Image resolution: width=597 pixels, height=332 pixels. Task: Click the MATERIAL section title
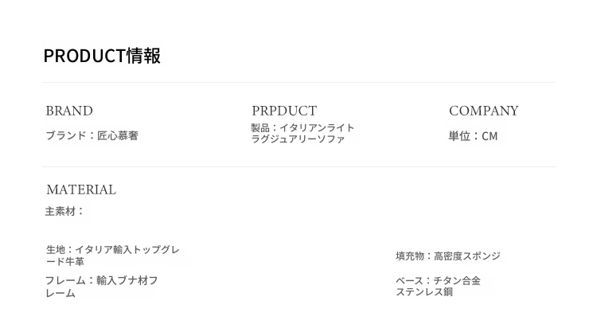(x=81, y=189)
